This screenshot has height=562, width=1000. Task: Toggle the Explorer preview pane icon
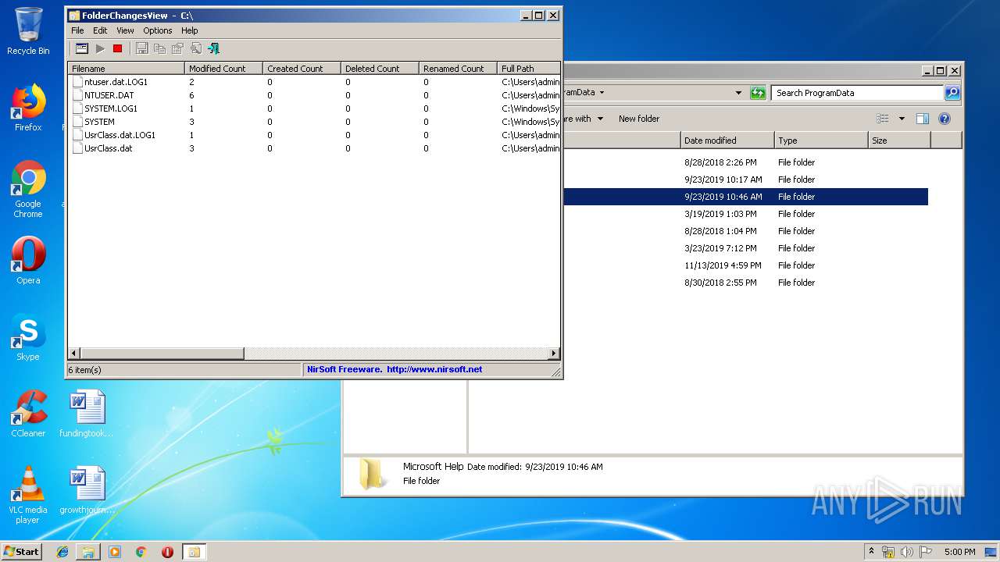(x=923, y=119)
